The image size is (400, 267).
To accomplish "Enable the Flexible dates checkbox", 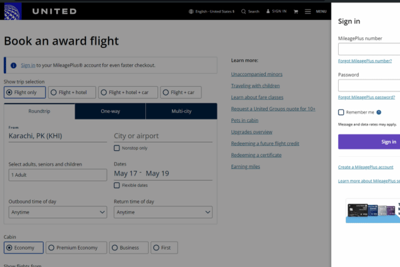I will pyautogui.click(x=117, y=185).
